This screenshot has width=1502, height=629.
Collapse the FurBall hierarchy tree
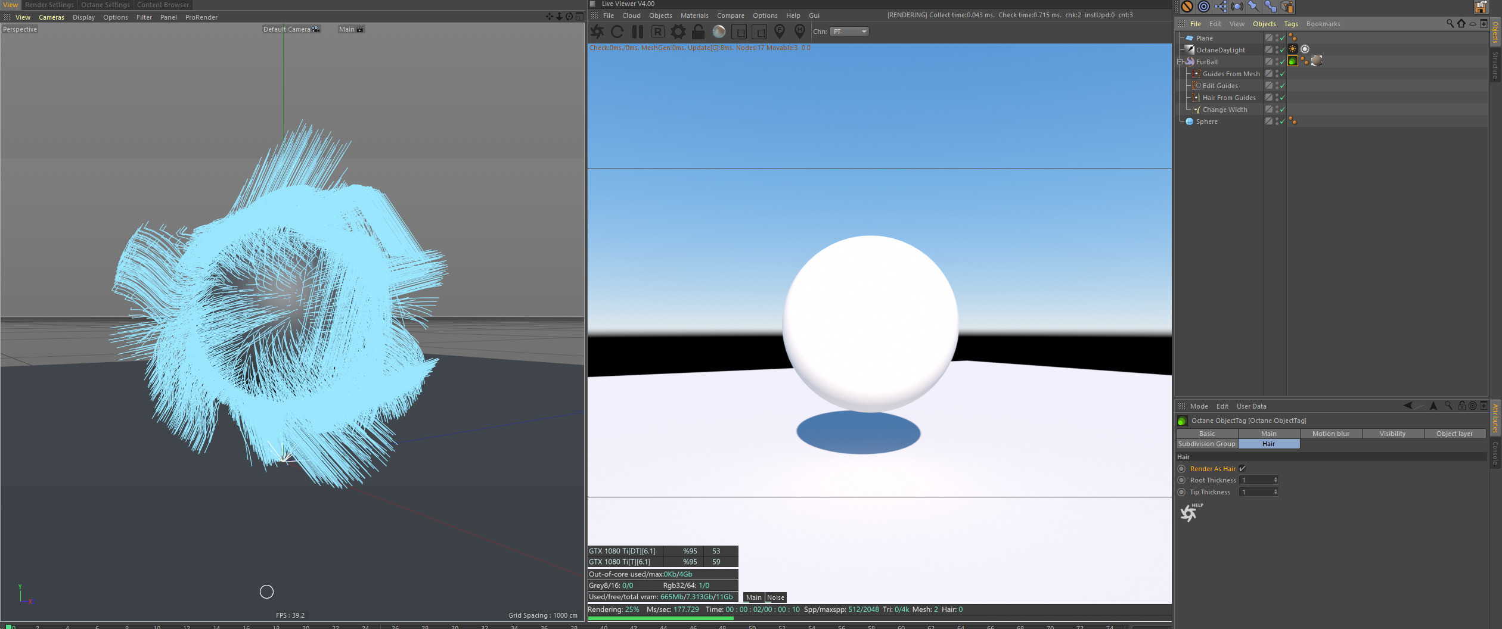coord(1180,62)
